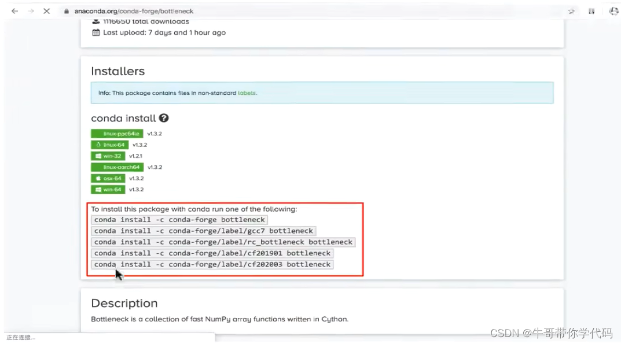Click command 'conda install -c conda-forge bottleneck'

[x=179, y=220]
